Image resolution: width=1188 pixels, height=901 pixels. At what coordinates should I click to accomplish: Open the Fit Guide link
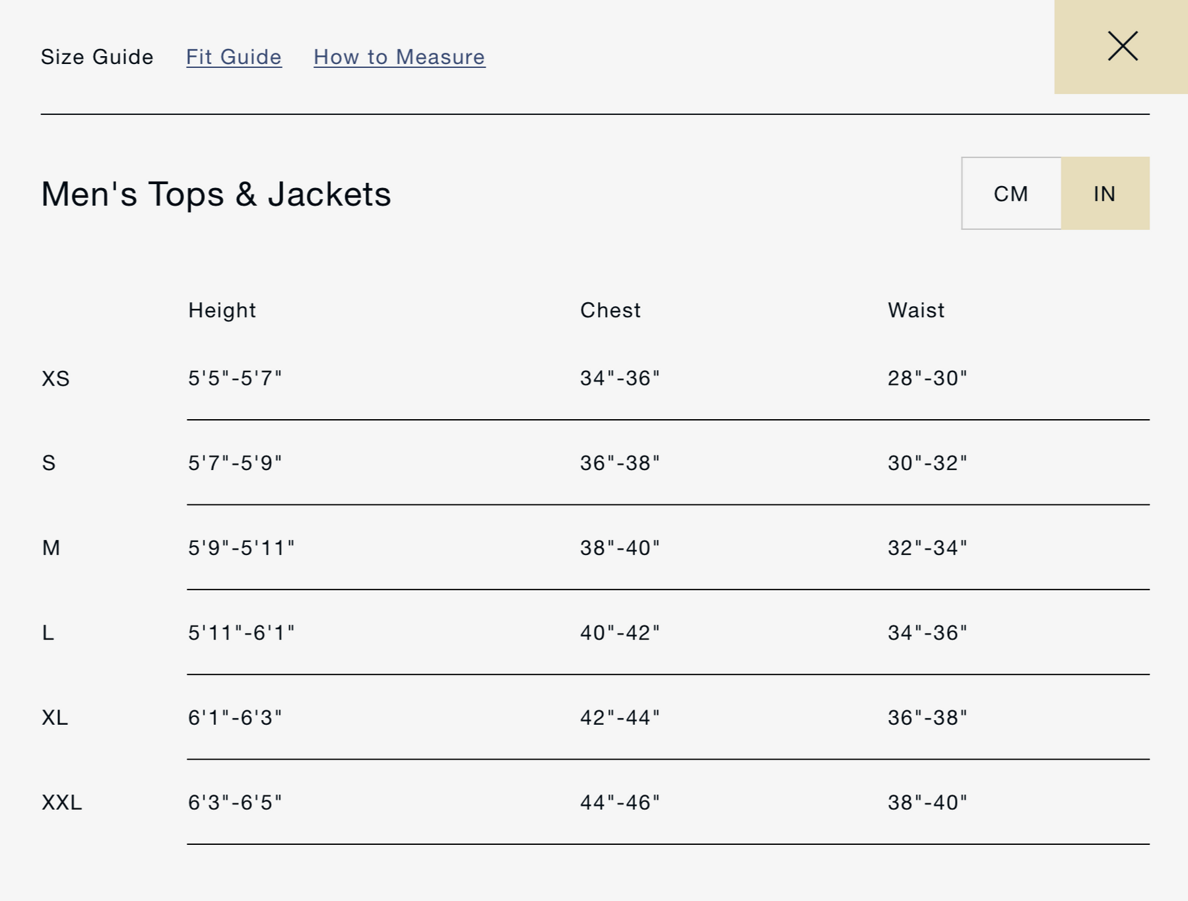(x=234, y=57)
